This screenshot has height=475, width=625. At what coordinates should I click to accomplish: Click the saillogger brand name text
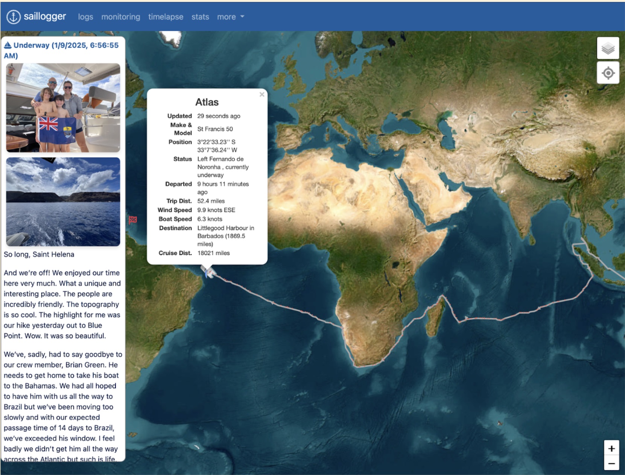point(45,17)
